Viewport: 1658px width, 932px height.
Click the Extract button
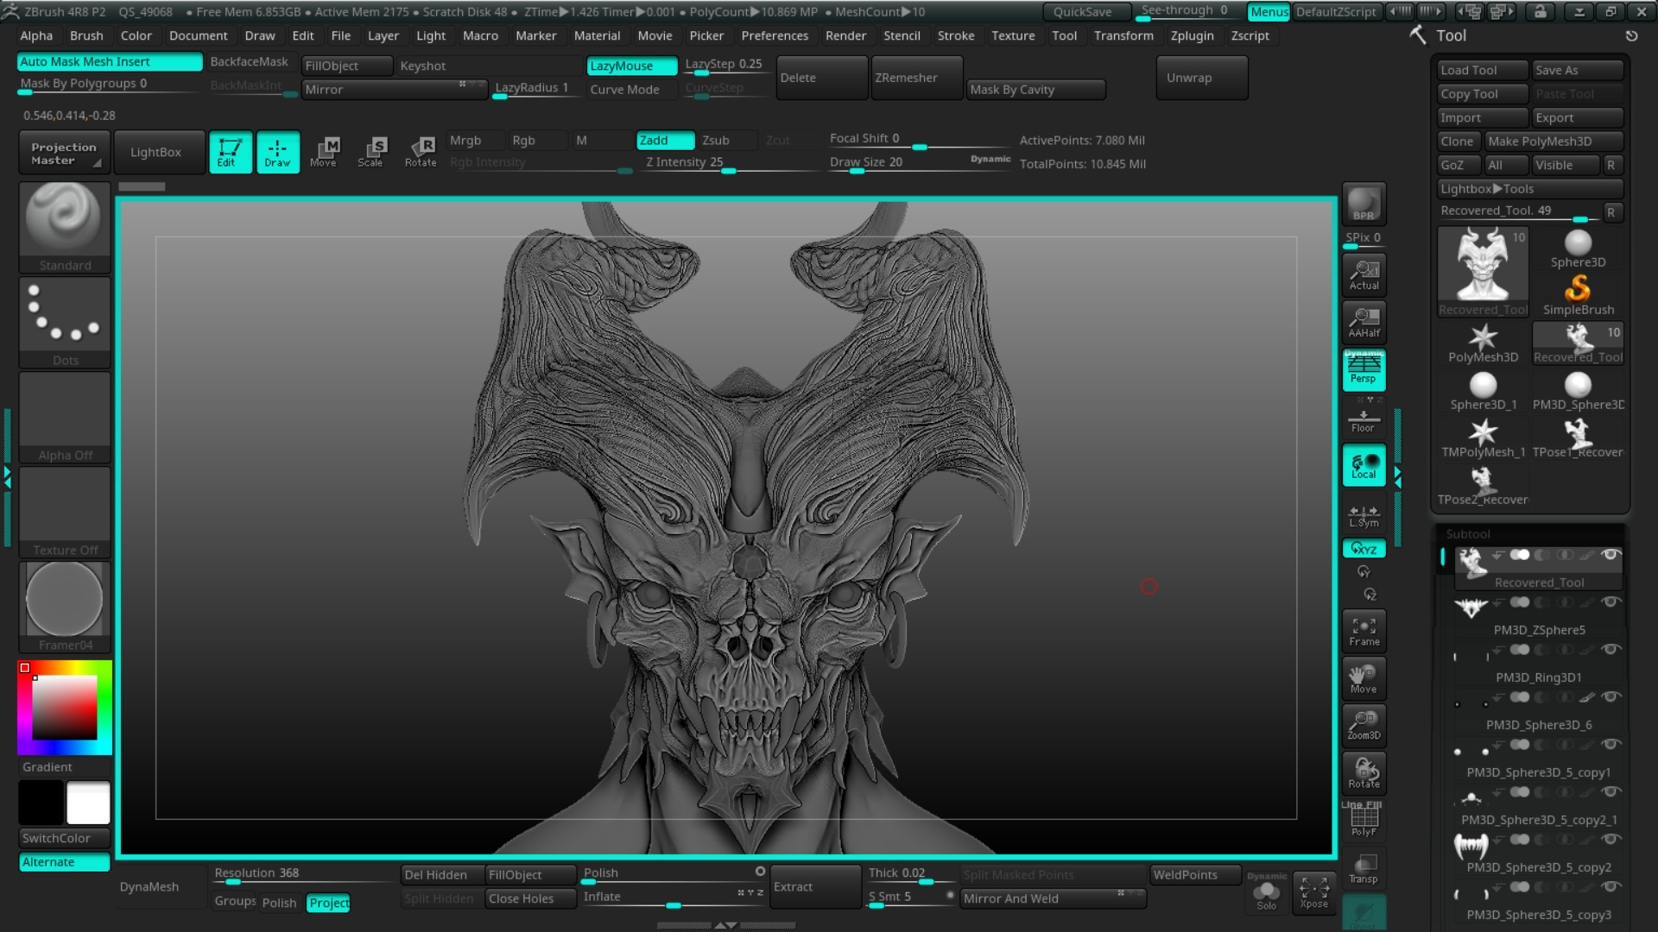815,886
